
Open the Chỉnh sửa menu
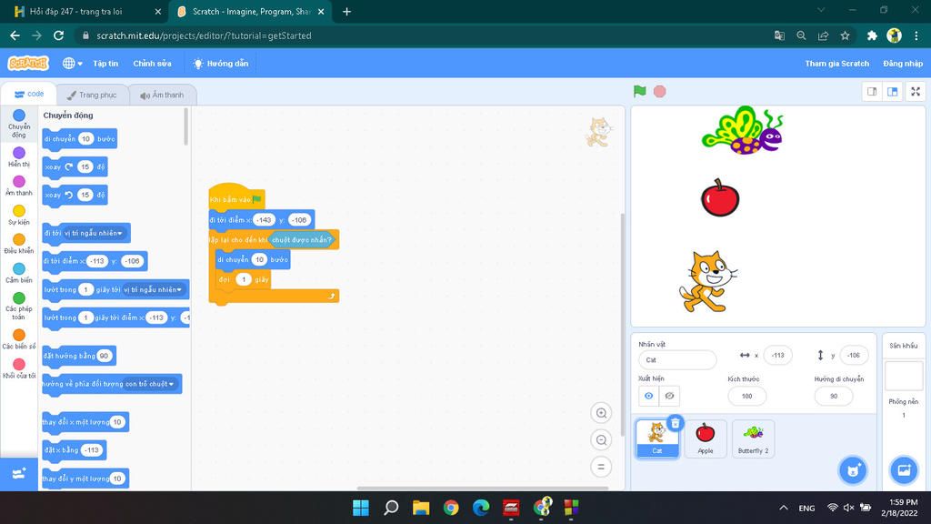coord(152,64)
